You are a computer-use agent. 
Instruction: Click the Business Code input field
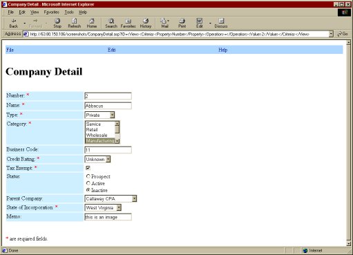click(x=108, y=150)
